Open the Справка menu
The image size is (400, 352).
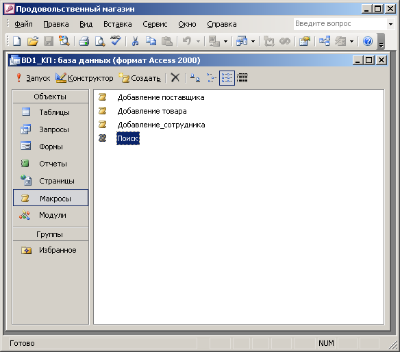click(x=222, y=24)
